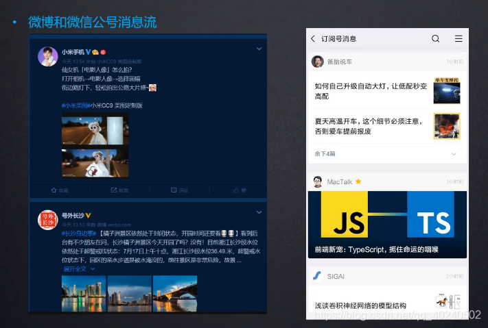This screenshot has height=328, width=488.
Task: Expand 余下4篇 remaining articles
Action: (387, 154)
